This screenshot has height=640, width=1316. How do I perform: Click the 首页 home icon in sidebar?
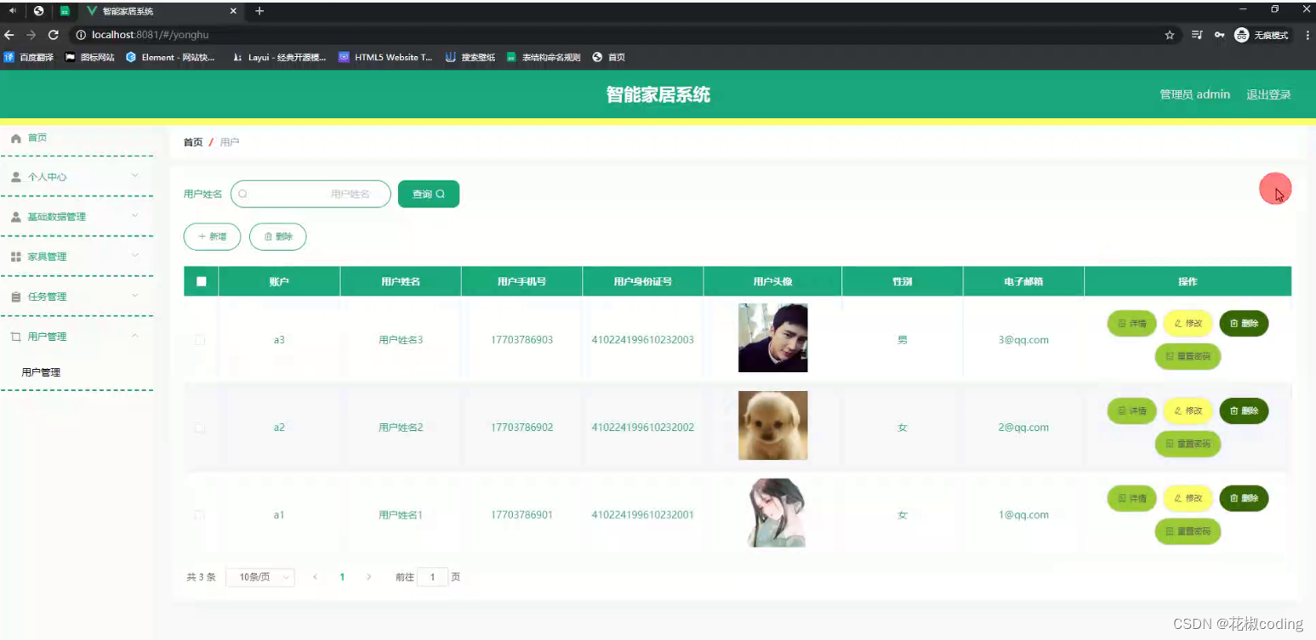[x=14, y=138]
